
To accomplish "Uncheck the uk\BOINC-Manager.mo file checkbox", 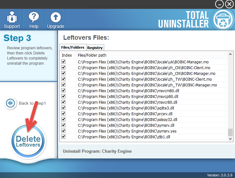I will pos(63,62).
